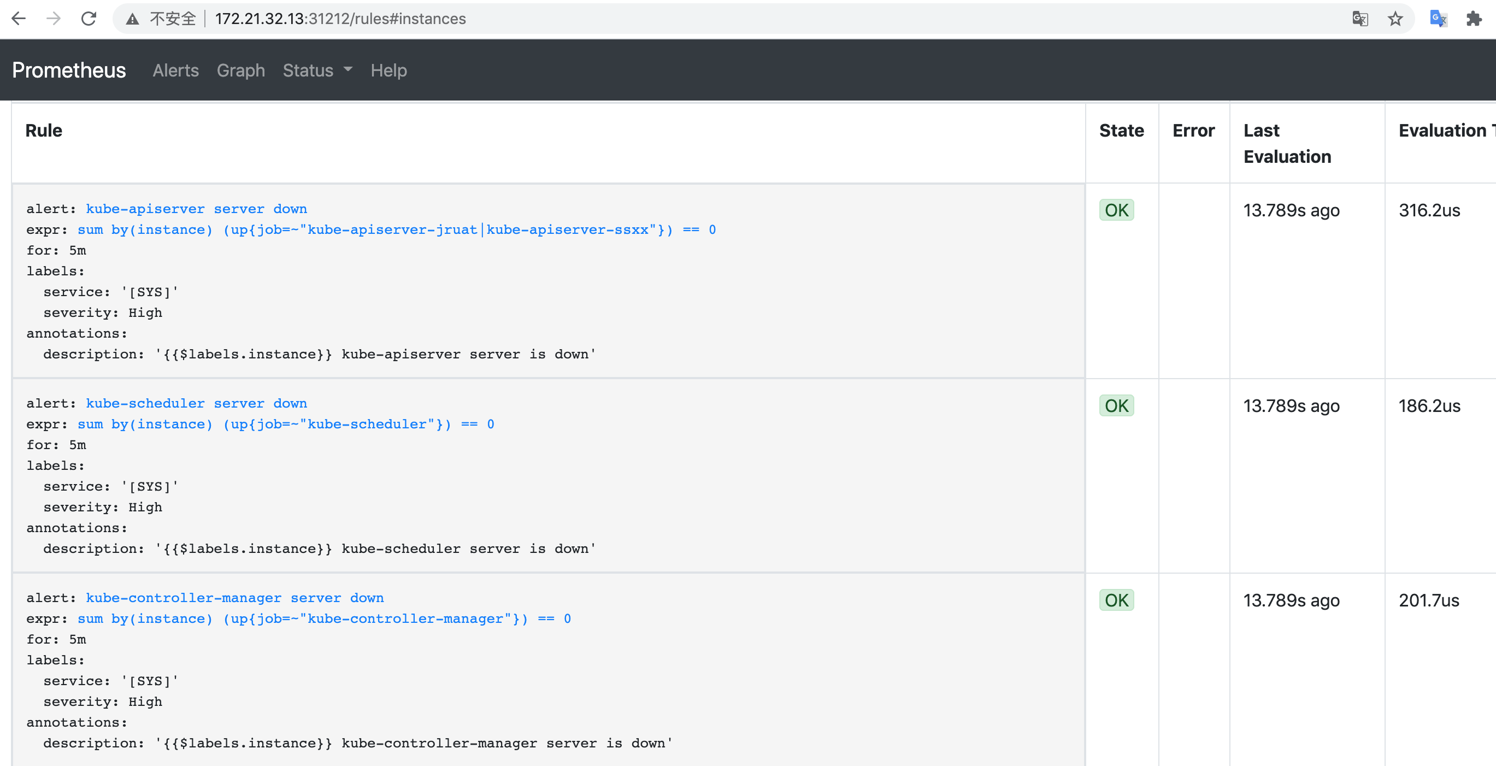Click the 不安全 (not secure) warning icon
This screenshot has width=1496, height=766.
coord(132,18)
